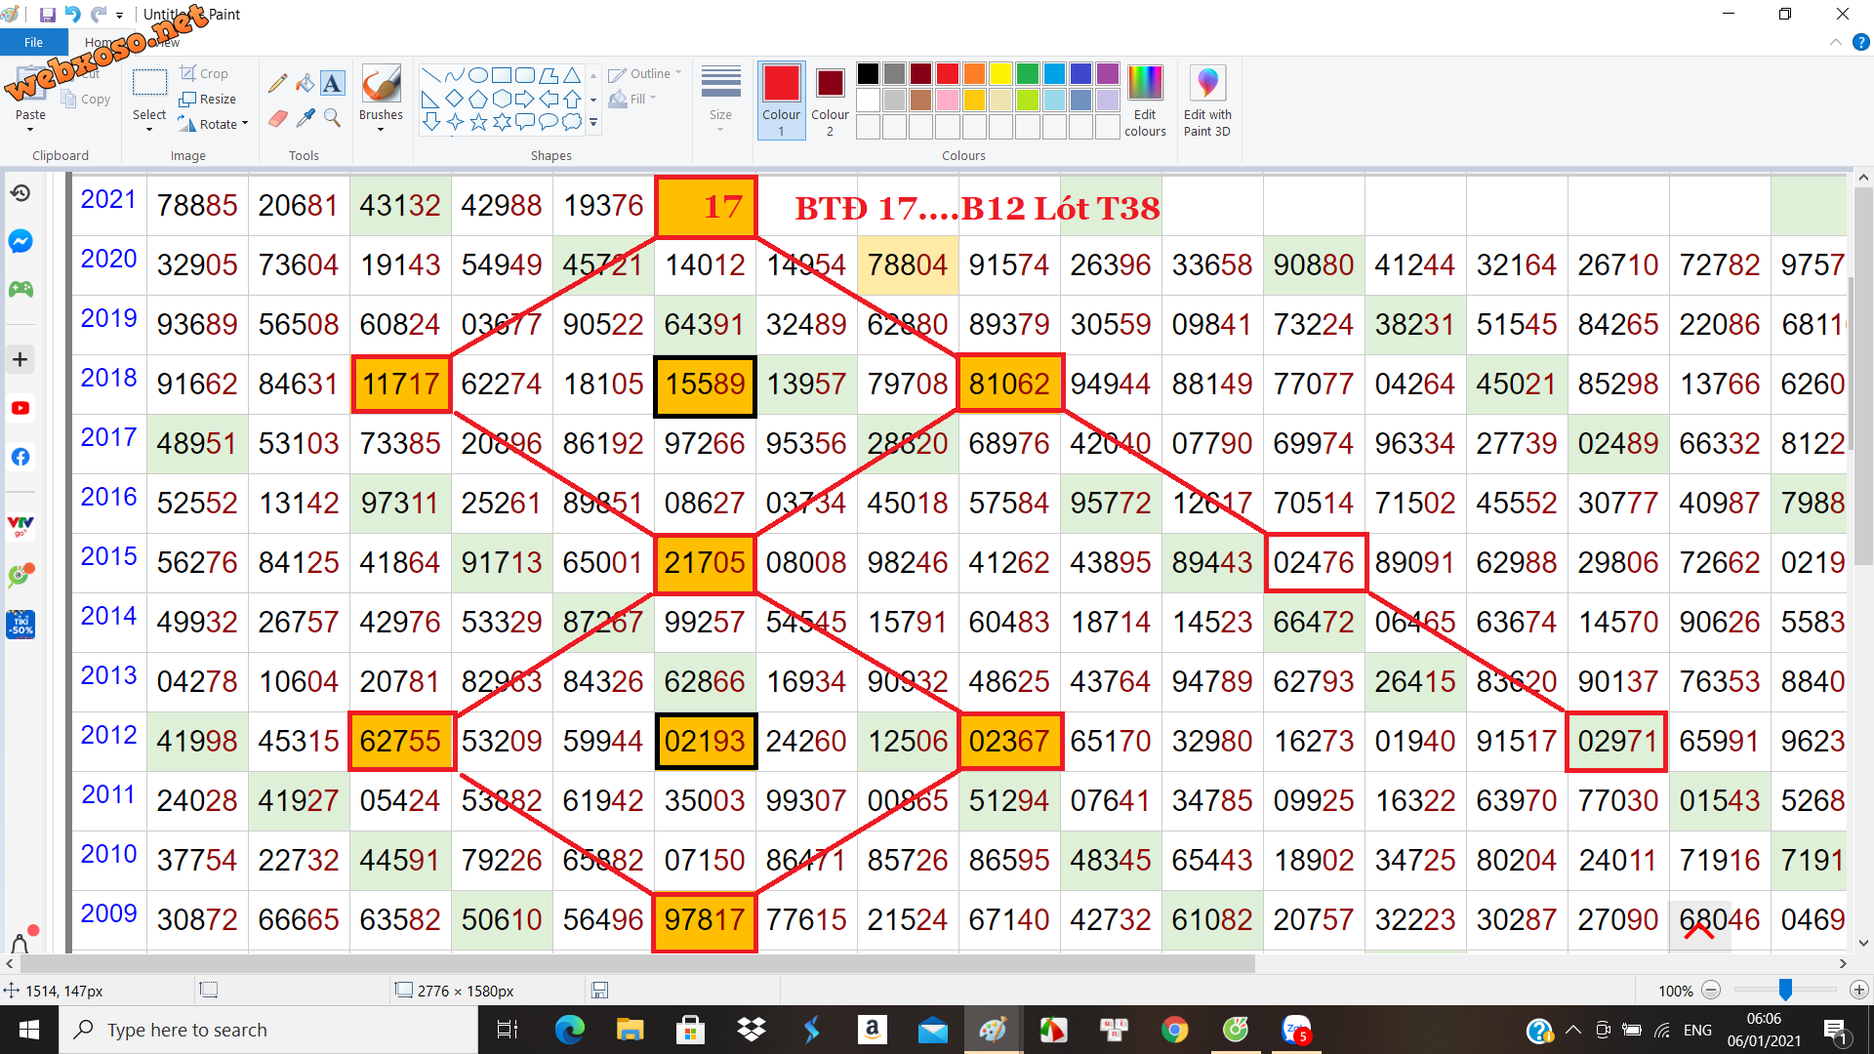Pick the yellow colour swatch

click(x=1000, y=73)
